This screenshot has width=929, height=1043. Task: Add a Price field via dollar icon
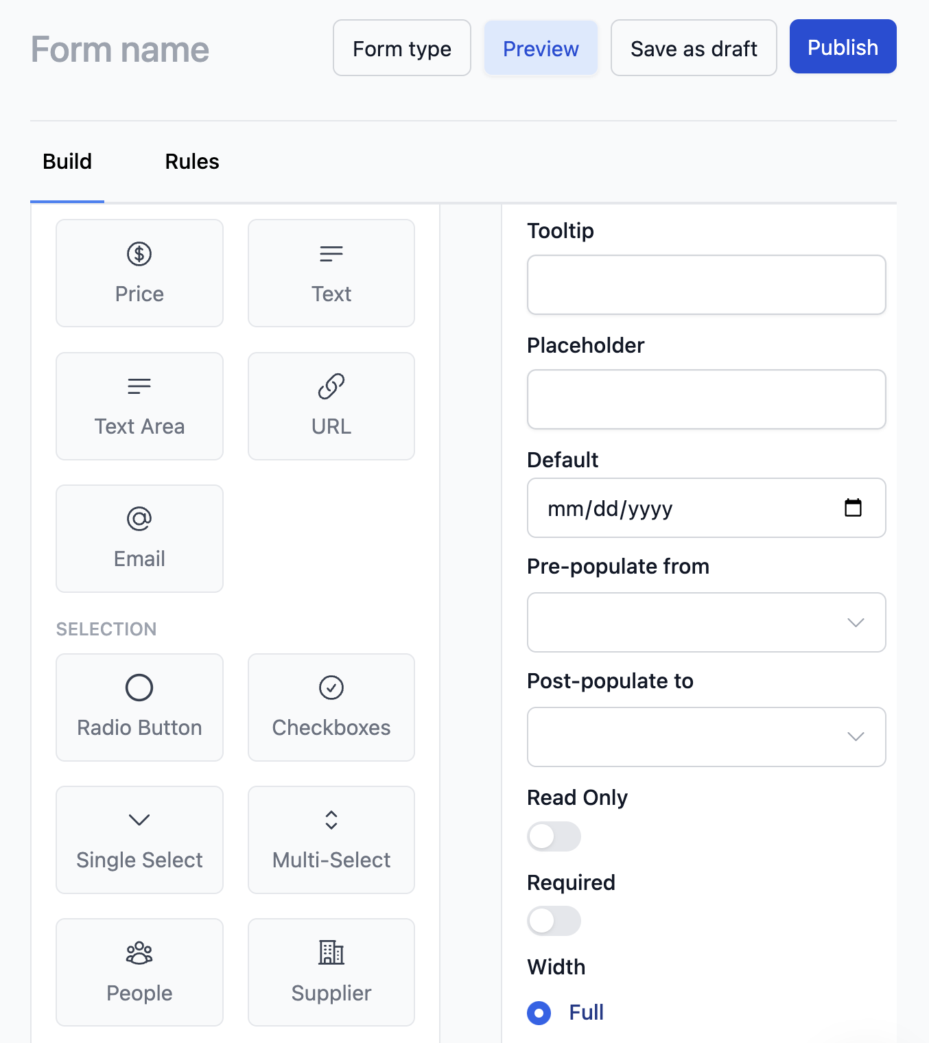(x=139, y=273)
